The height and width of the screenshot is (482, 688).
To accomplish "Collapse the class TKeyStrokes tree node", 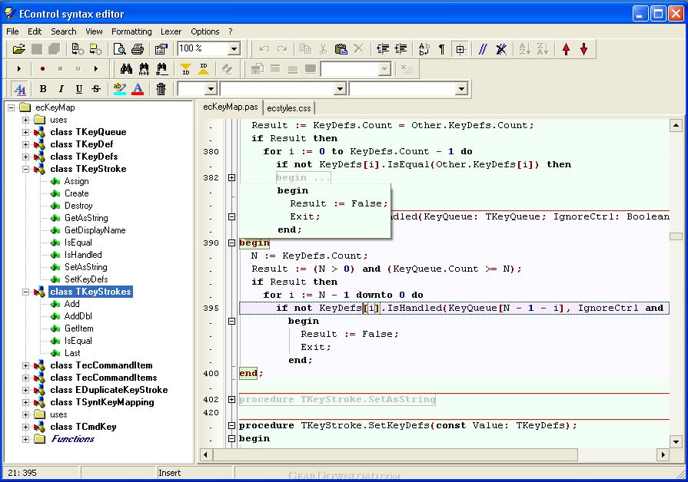I will point(25,292).
